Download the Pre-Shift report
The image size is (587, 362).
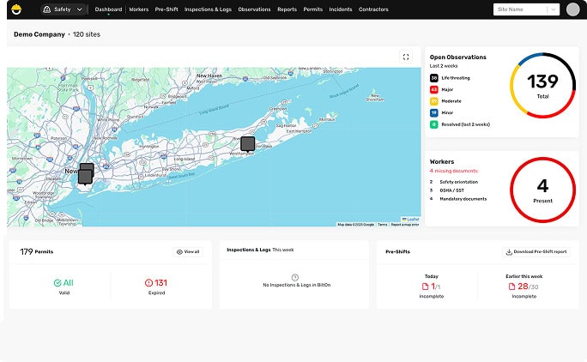click(x=536, y=251)
